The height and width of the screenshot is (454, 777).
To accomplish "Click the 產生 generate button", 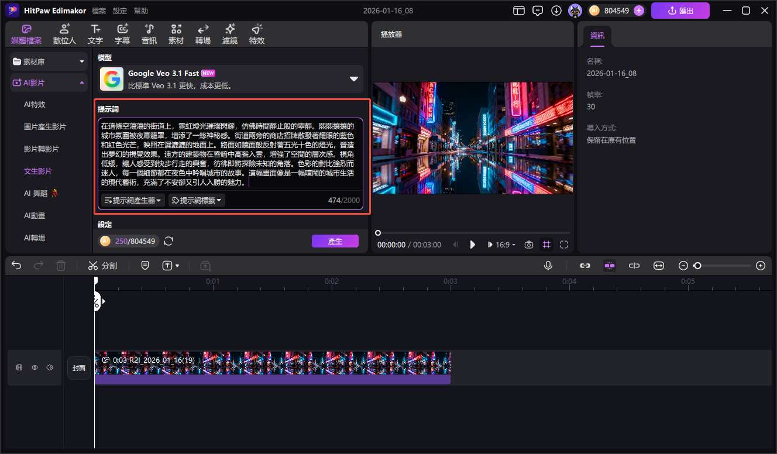I will [x=335, y=240].
